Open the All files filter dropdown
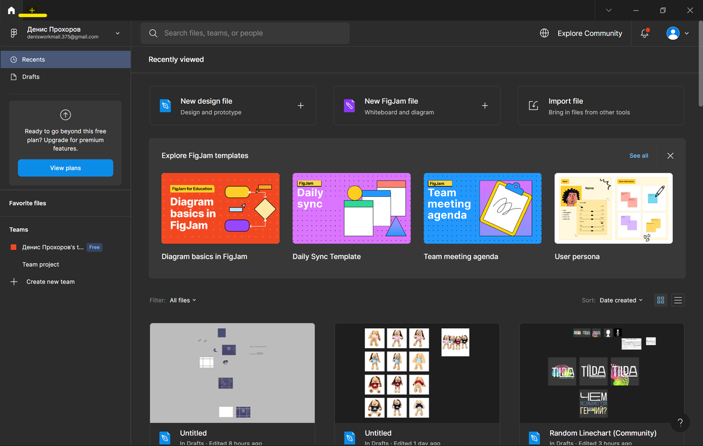703x446 pixels. pyautogui.click(x=183, y=300)
